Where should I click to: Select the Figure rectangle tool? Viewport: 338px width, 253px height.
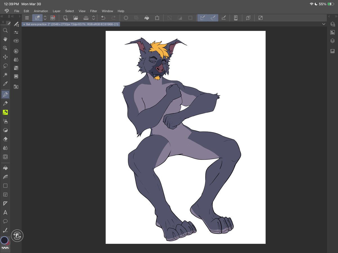(x=5, y=186)
